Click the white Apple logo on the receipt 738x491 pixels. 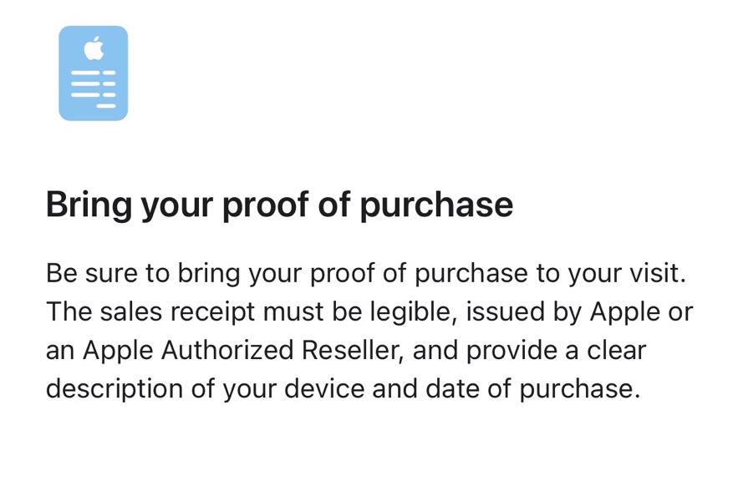pos(94,49)
